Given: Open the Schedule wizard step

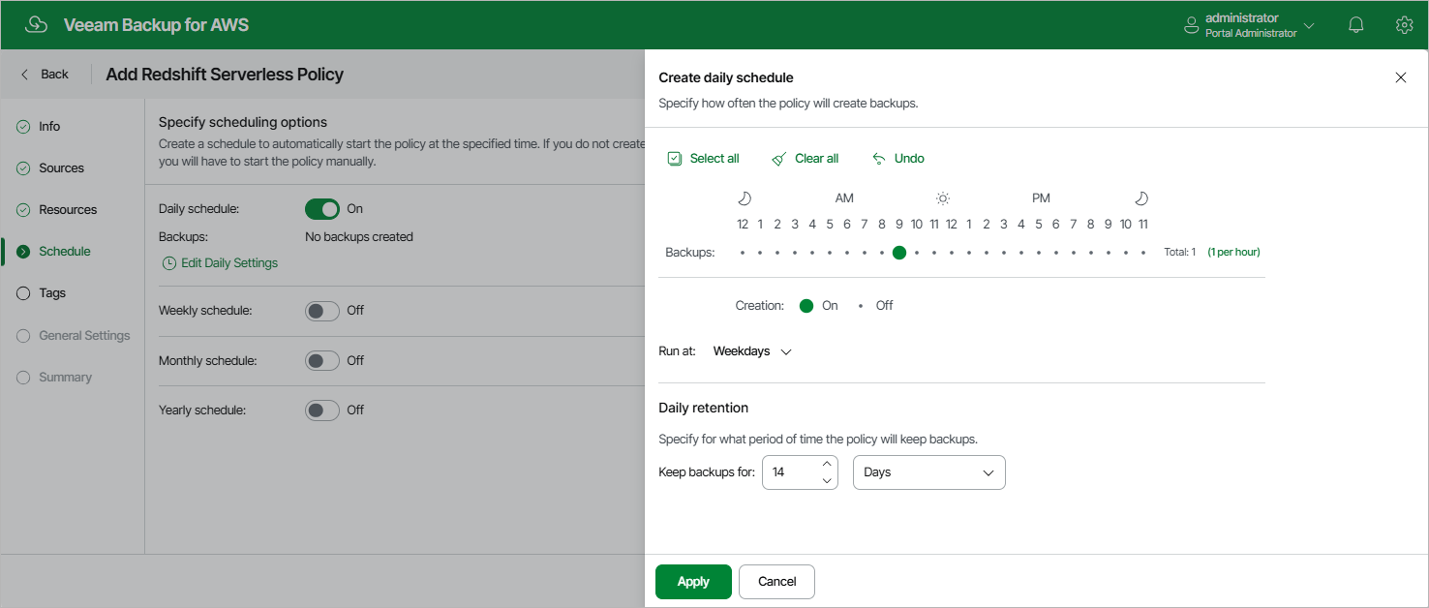Looking at the screenshot, I should tap(65, 252).
